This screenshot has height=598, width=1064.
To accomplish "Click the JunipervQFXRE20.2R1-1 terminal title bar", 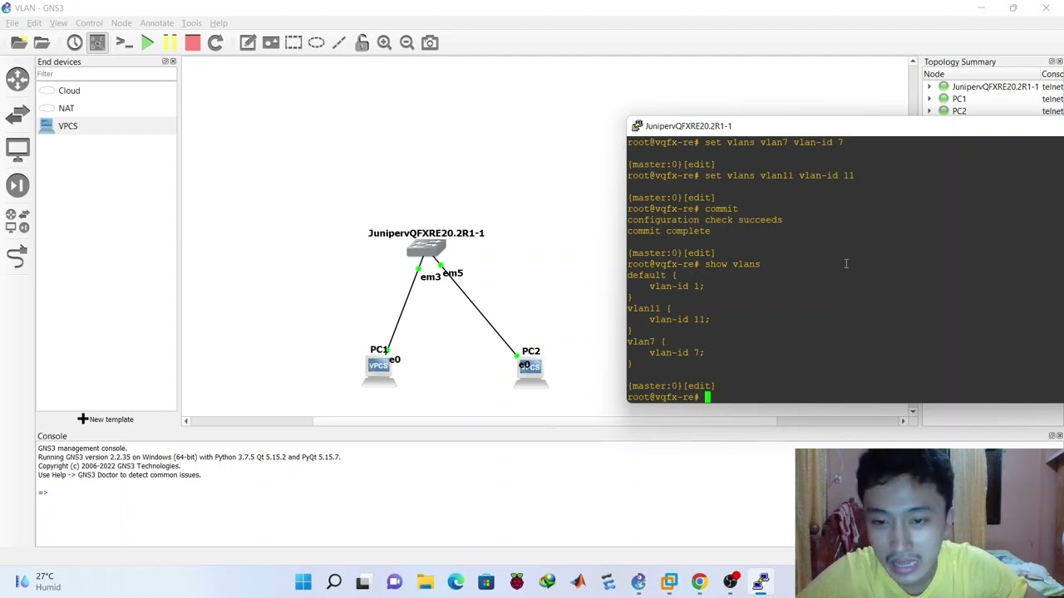I will pos(845,126).
